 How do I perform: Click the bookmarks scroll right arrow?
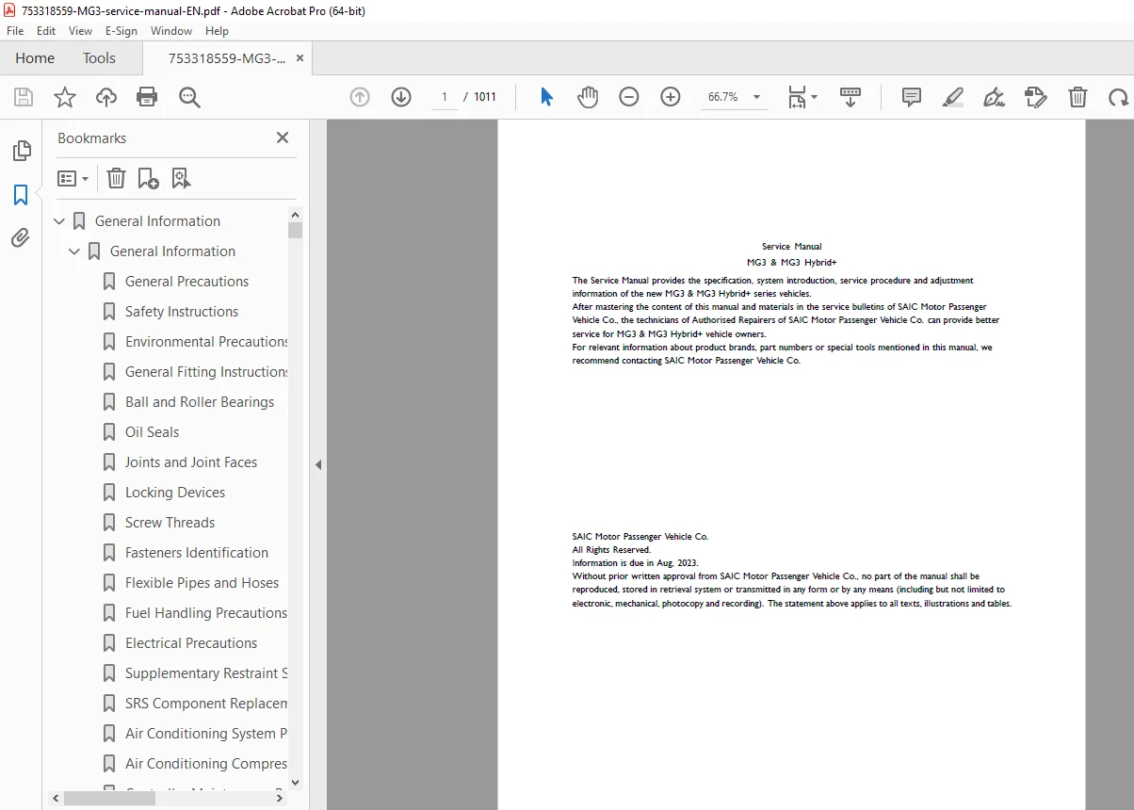tap(280, 798)
